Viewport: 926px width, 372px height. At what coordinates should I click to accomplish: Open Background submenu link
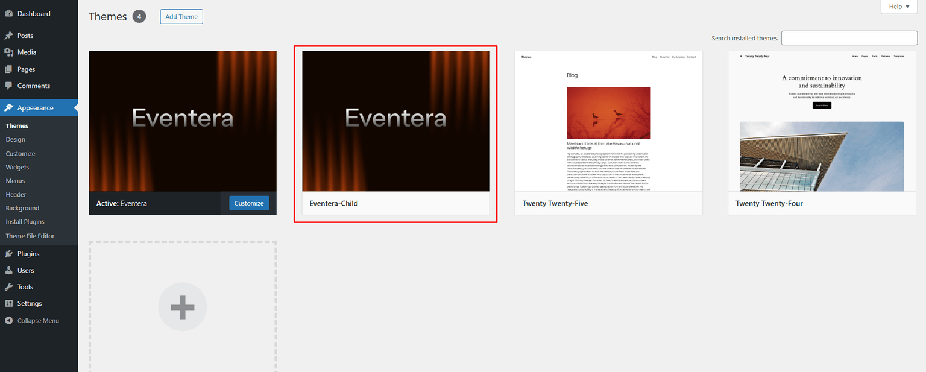pyautogui.click(x=22, y=208)
